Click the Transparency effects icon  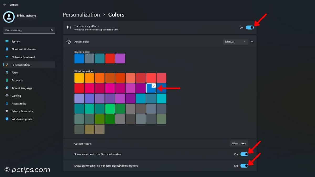(x=69, y=27)
